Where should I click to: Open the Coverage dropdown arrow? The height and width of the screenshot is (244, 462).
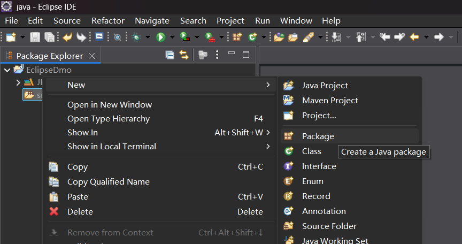tap(197, 37)
